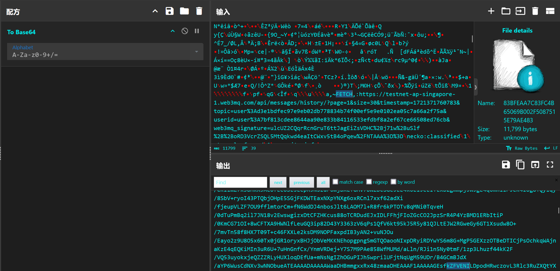Tick the regexp search option
Screen dimensions: 560x271
click(x=369, y=182)
